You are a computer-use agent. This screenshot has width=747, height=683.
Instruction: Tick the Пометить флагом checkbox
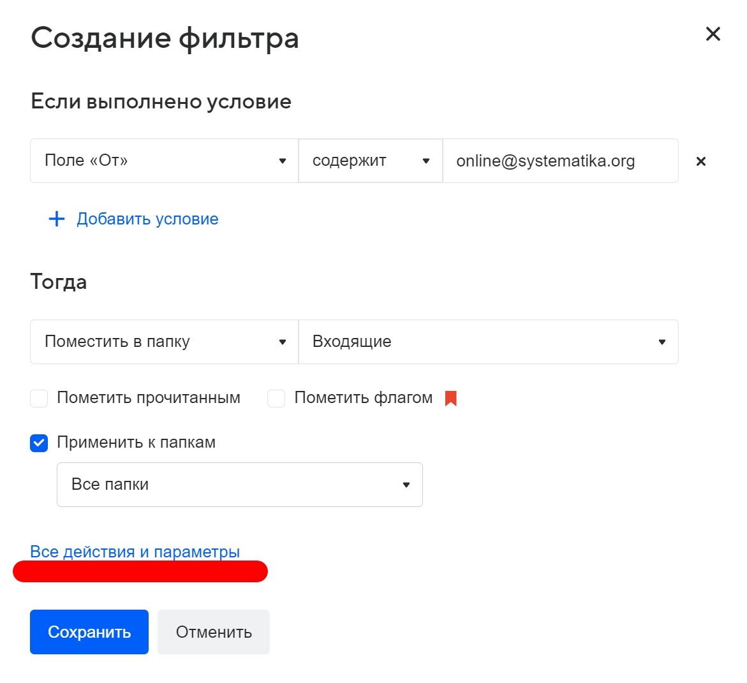point(276,399)
